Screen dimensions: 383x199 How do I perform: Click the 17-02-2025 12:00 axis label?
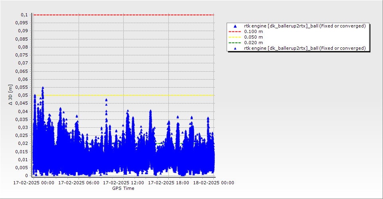tap(123, 183)
